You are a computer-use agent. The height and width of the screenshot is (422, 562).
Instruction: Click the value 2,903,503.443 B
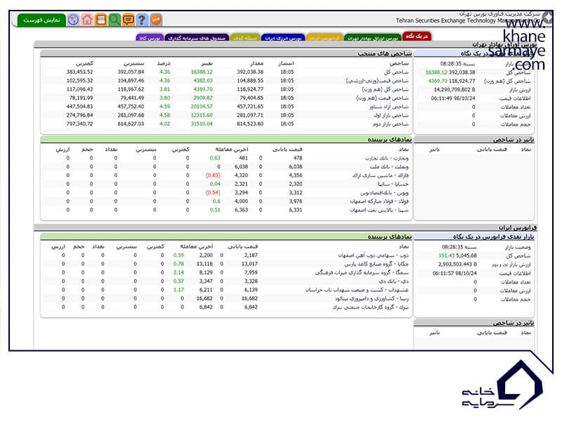457,264
